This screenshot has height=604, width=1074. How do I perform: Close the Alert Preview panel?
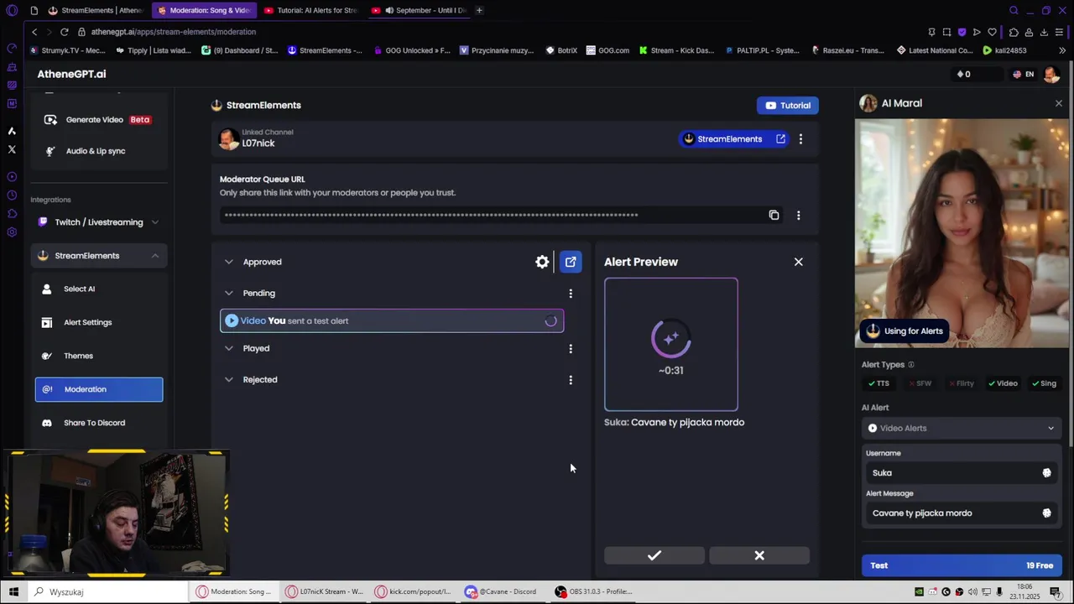pos(798,262)
